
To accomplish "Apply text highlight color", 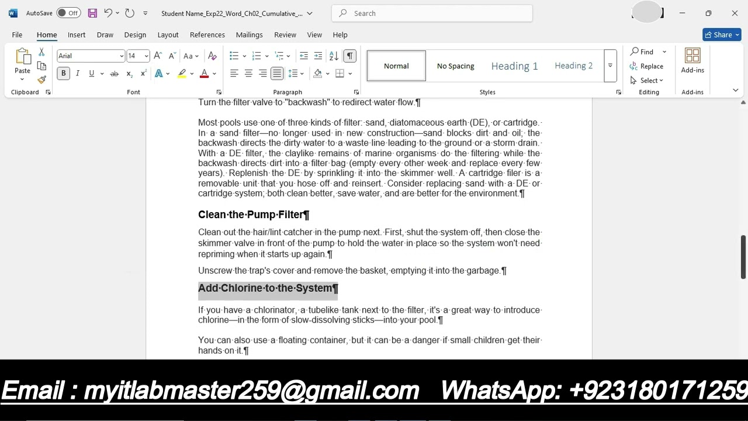I will click(182, 74).
